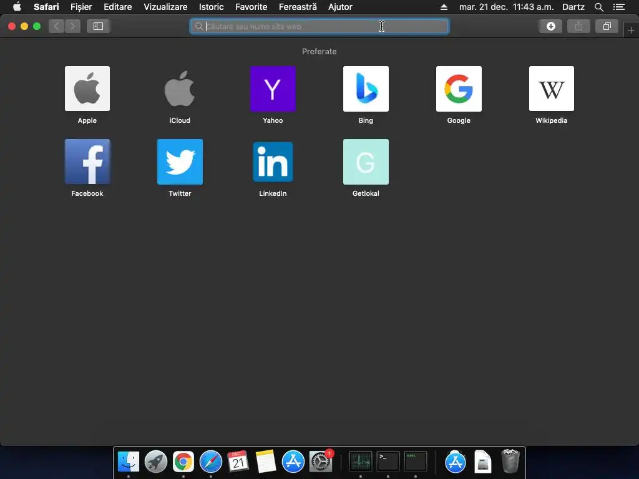The height and width of the screenshot is (479, 639).
Task: Open the Fereastră menu
Action: 298,7
